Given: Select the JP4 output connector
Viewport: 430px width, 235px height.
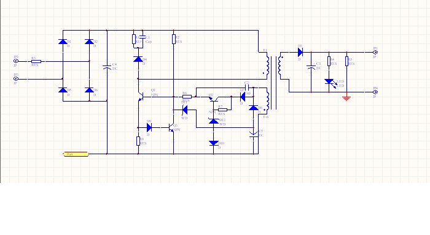Looking at the screenshot, I should point(375,92).
